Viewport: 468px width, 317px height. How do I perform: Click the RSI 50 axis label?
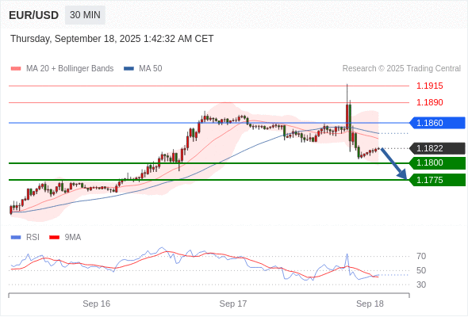[421, 270]
